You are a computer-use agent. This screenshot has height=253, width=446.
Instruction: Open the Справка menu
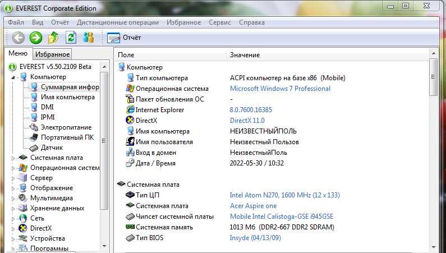(x=252, y=22)
